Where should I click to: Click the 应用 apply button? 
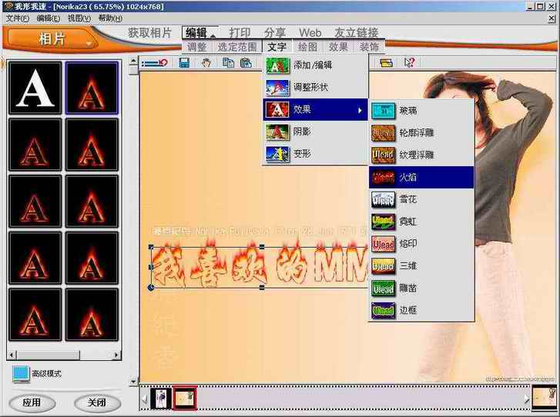point(32,403)
